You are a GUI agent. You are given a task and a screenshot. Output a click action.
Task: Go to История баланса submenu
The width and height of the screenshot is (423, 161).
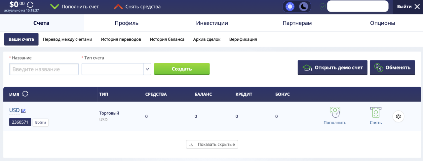167,39
